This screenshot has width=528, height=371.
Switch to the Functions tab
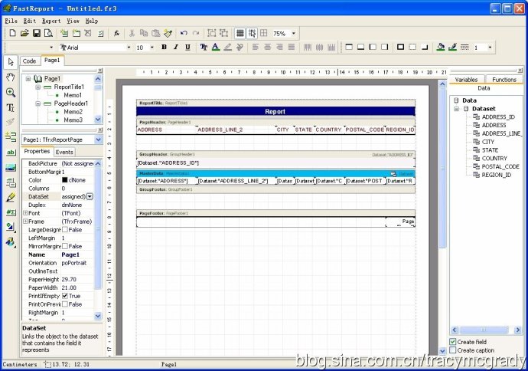point(504,80)
